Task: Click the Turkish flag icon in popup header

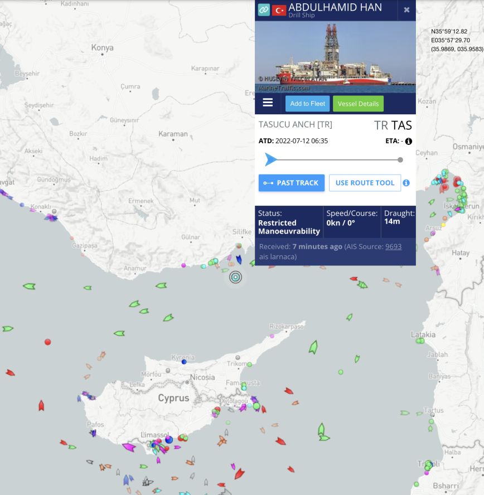Action: click(x=279, y=10)
